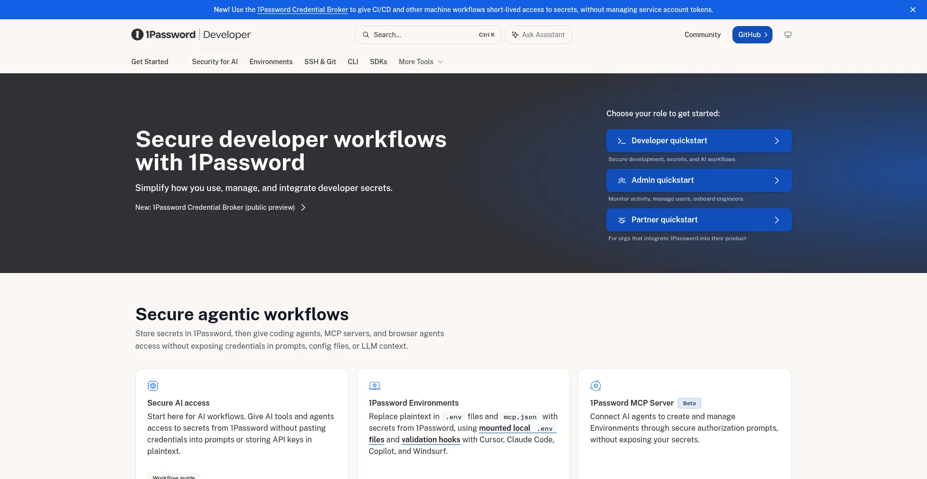Click the More Tools chevron arrow

coord(440,62)
